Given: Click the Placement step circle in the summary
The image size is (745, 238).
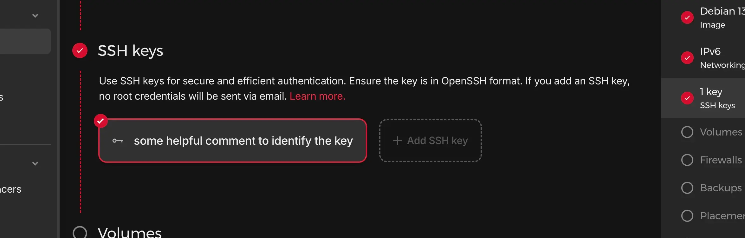Looking at the screenshot, I should 687,215.
